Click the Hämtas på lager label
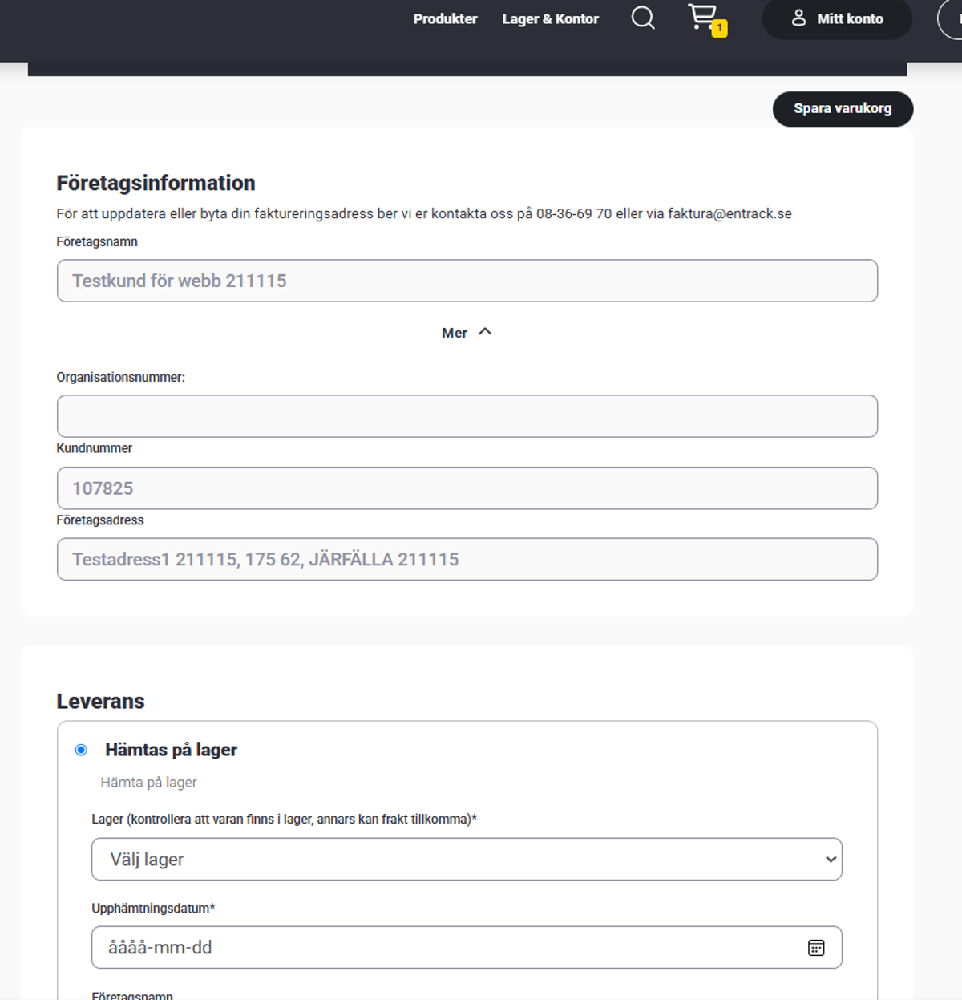This screenshot has width=962, height=1000. 172,750
